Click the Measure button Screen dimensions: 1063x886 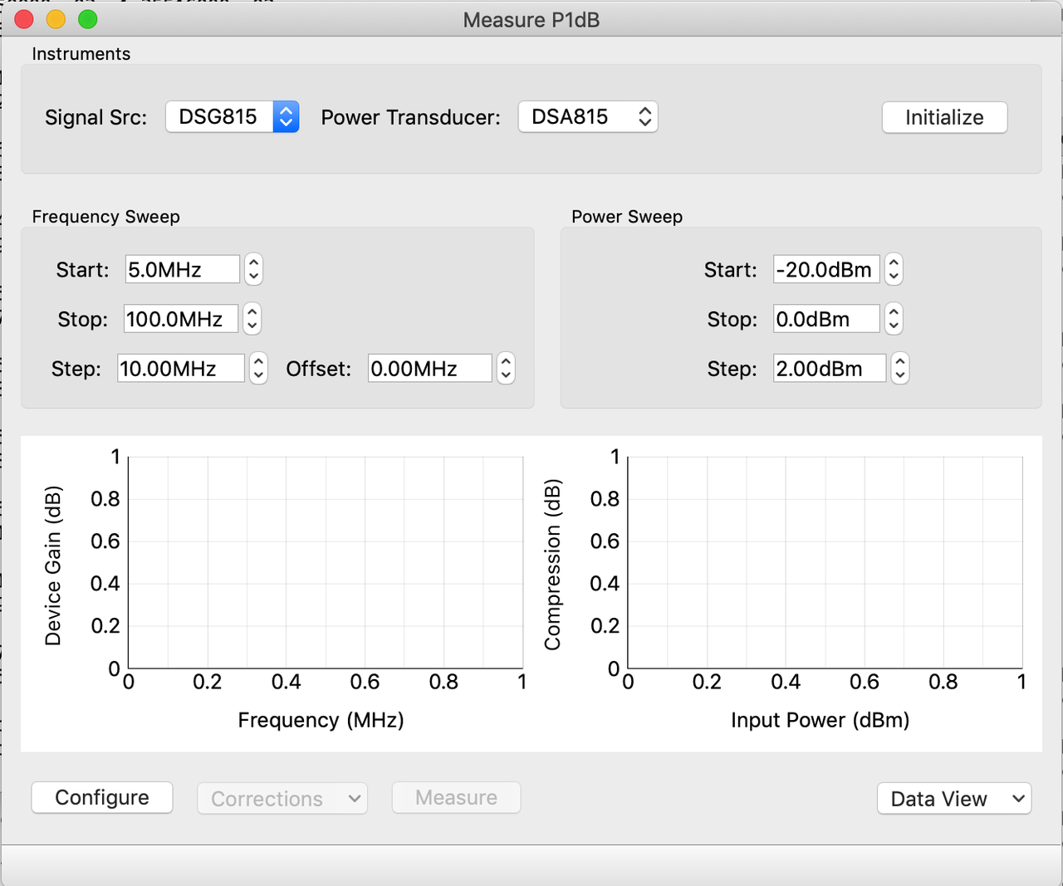456,798
